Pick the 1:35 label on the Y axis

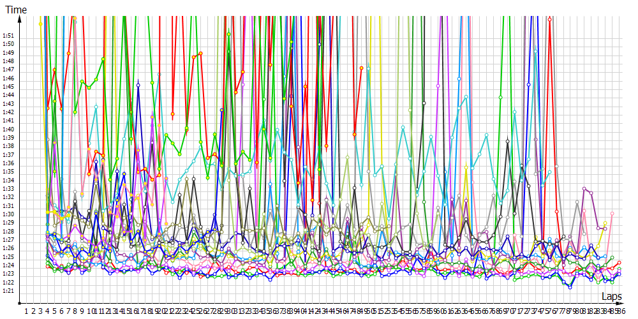pyautogui.click(x=8, y=172)
